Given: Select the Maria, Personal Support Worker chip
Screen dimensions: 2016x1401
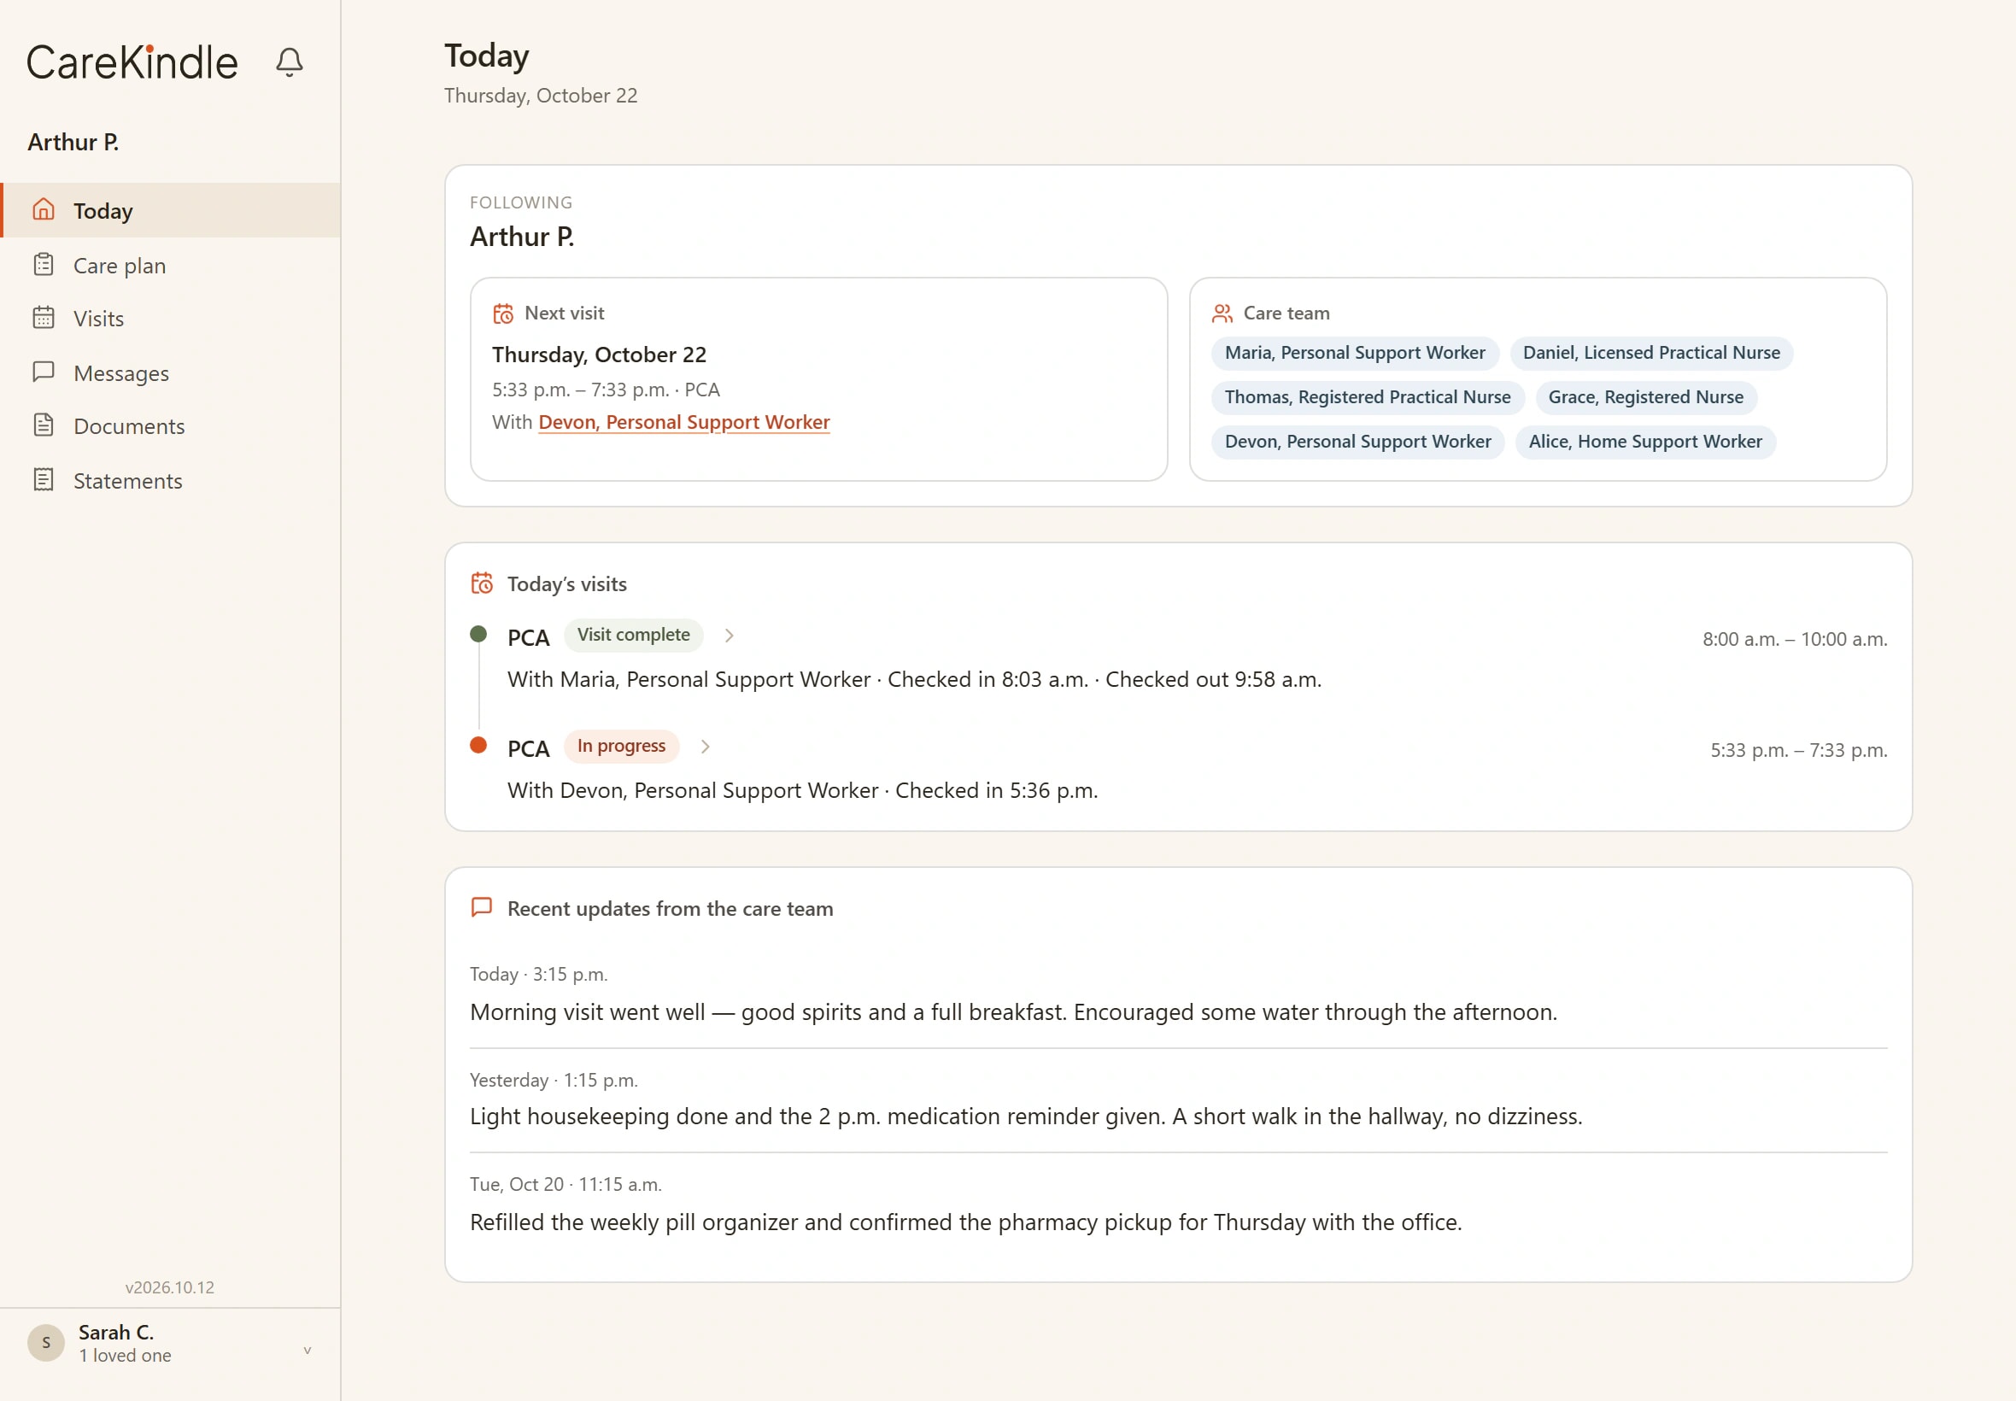Looking at the screenshot, I should click(x=1355, y=353).
